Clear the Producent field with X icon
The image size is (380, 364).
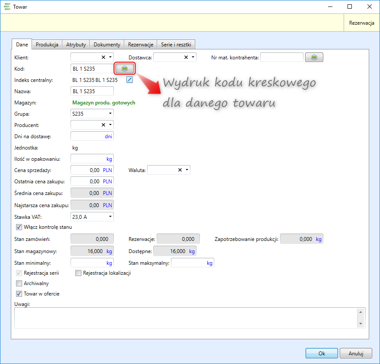(103, 125)
